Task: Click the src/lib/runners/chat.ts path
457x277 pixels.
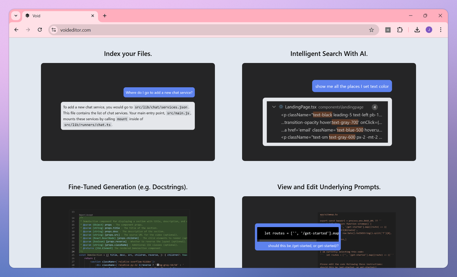Action: click(x=87, y=125)
